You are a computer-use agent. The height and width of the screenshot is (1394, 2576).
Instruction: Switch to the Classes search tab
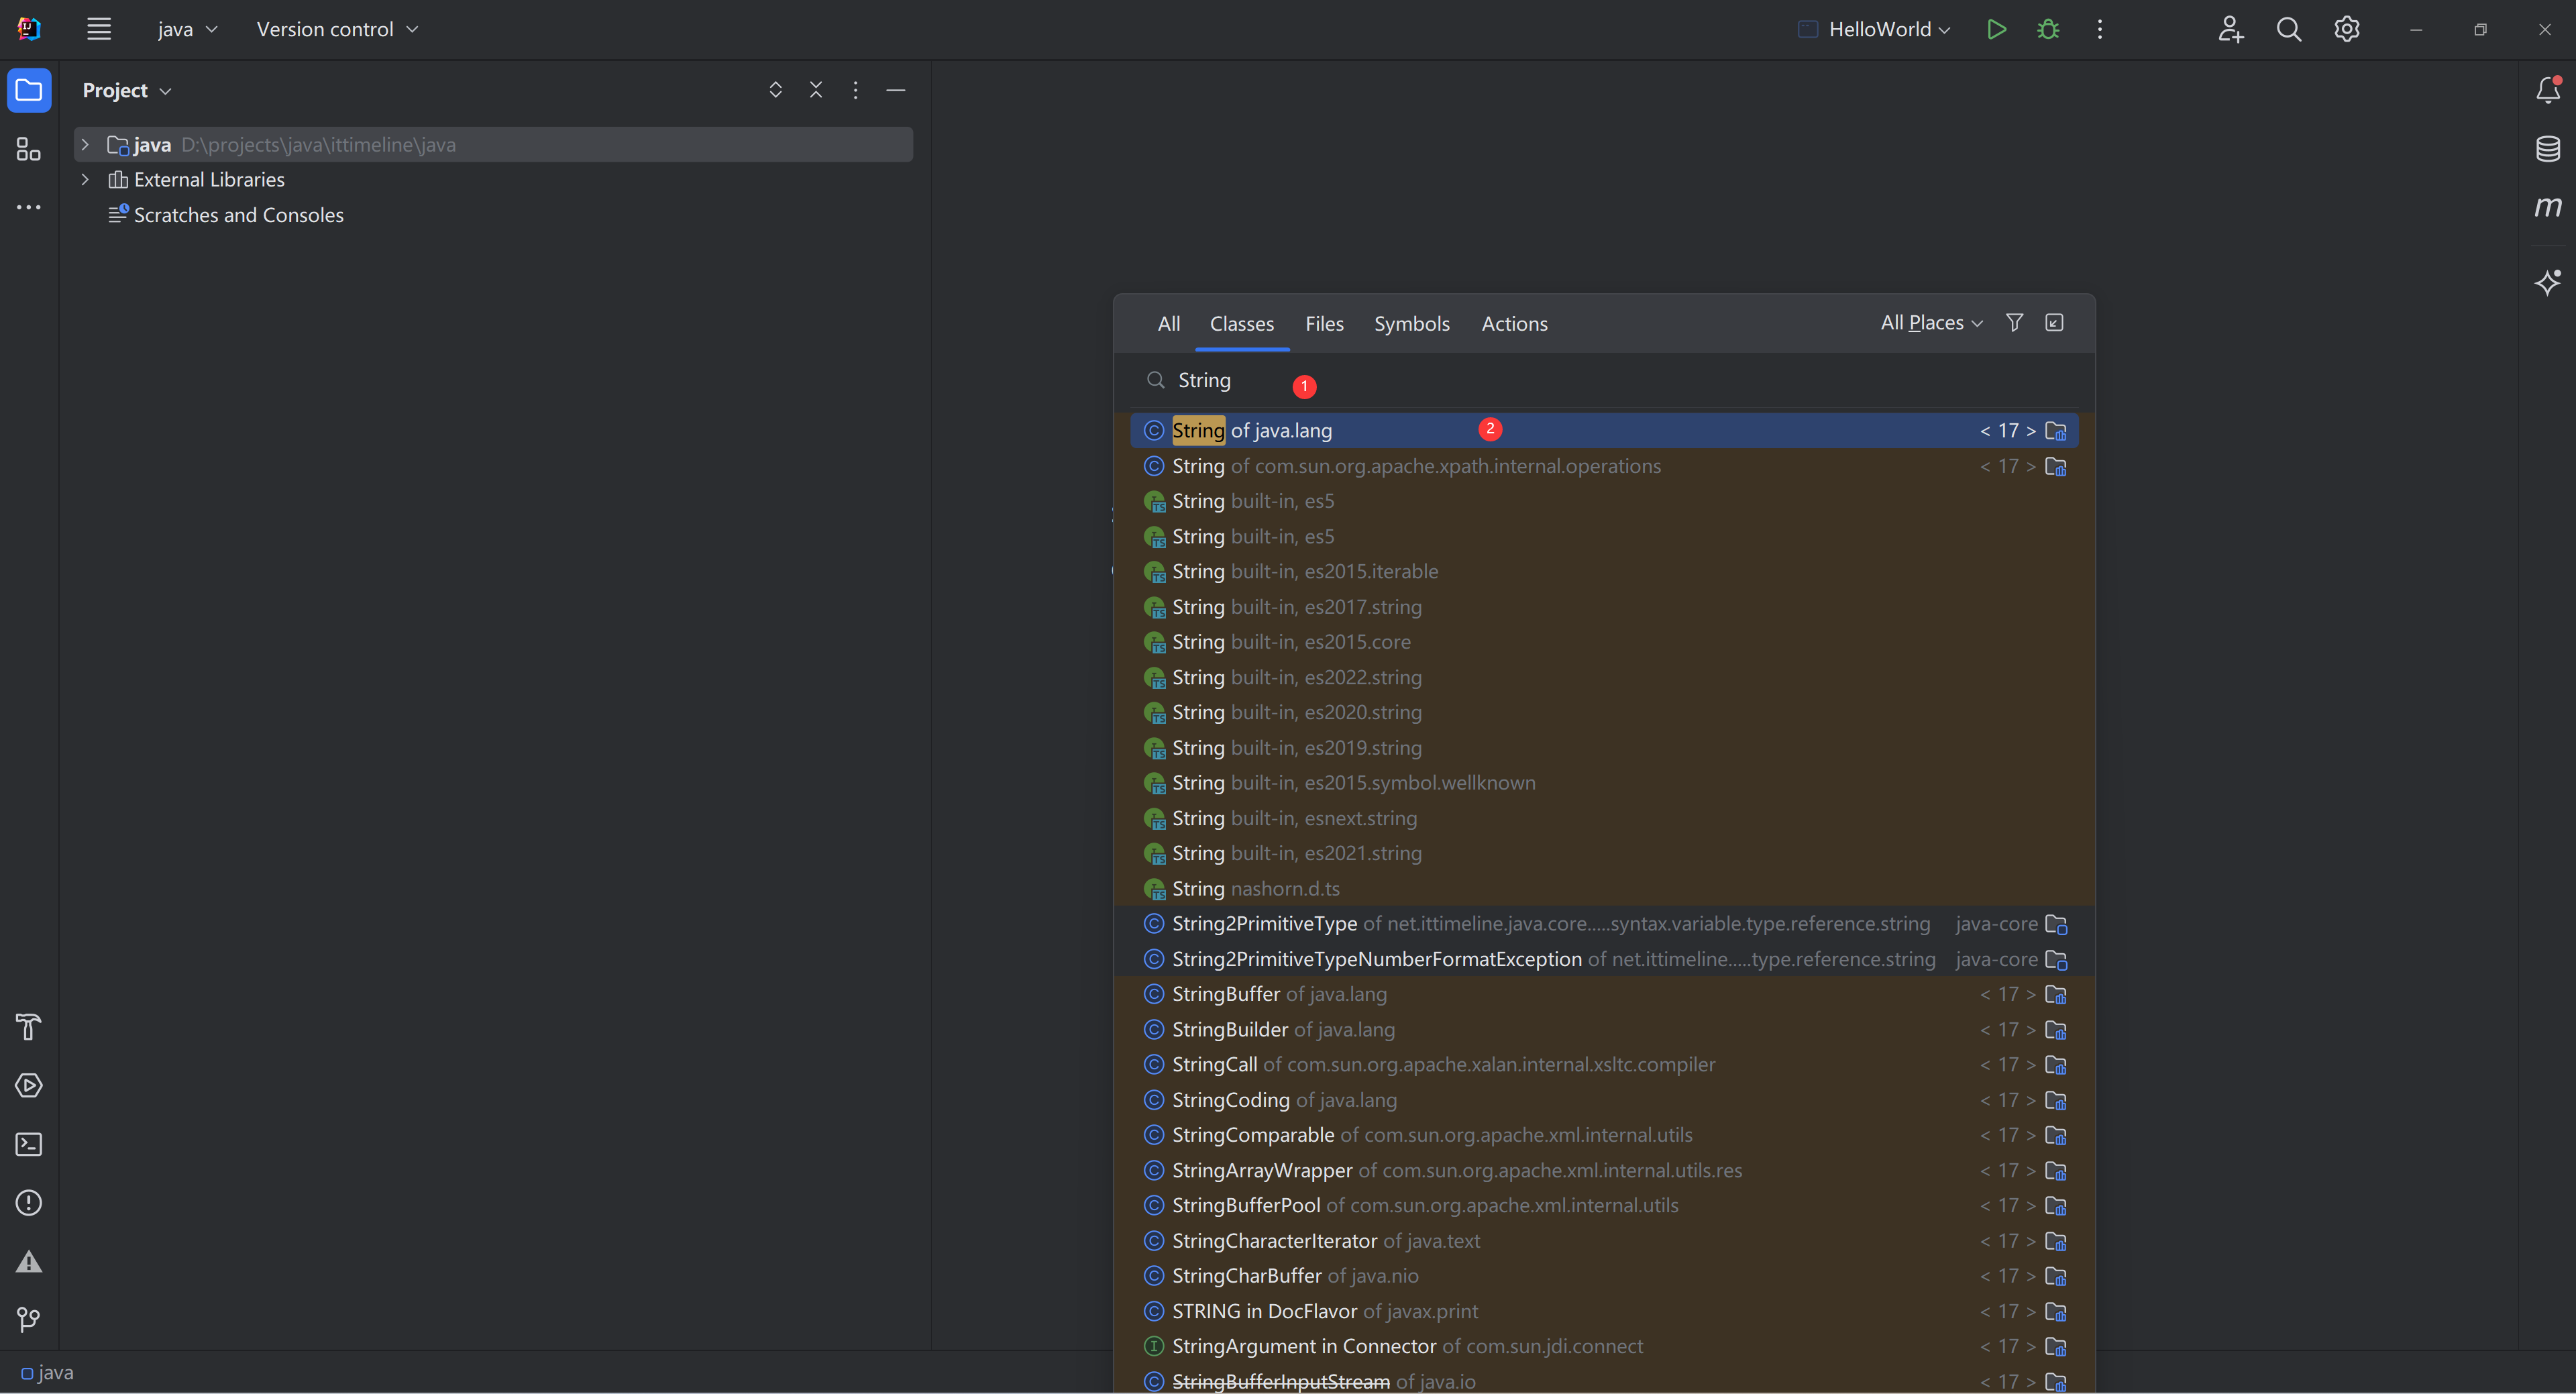tap(1242, 323)
